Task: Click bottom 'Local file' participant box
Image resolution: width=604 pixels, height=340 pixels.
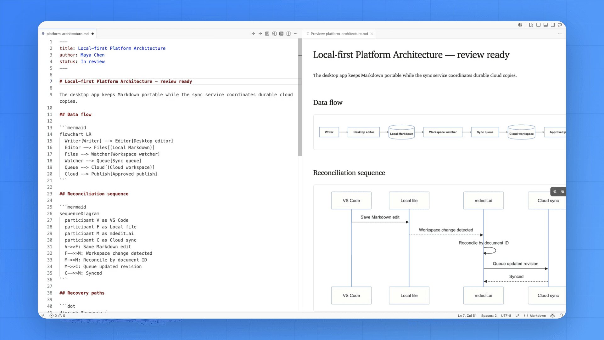Action: tap(409, 296)
